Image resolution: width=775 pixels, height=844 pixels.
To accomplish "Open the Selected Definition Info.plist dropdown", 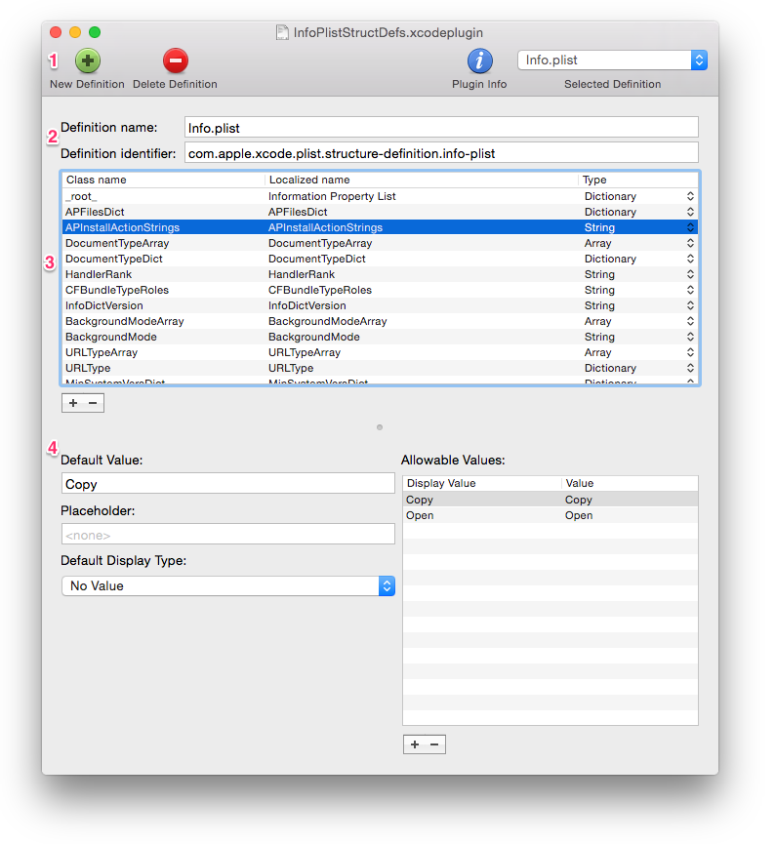I will [612, 60].
